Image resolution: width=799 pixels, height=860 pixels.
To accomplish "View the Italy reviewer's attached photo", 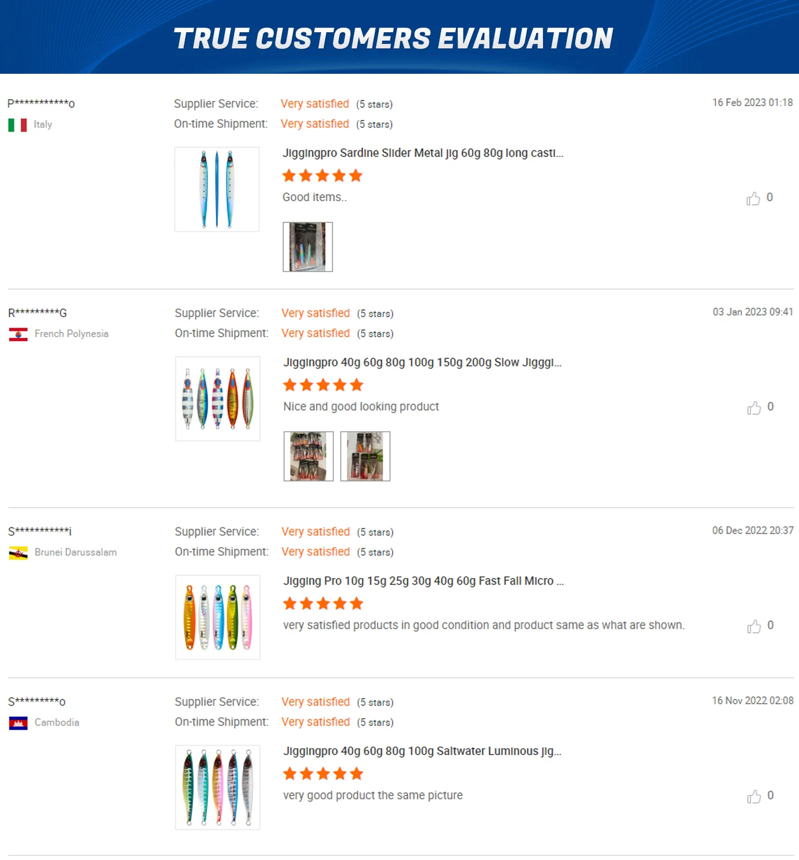I will (308, 247).
